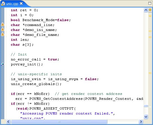
Task: Click on the text 'int i = 0;'
Action: click(22, 15)
